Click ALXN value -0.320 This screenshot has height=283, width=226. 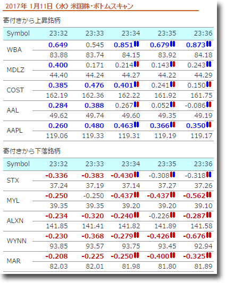[93, 216]
